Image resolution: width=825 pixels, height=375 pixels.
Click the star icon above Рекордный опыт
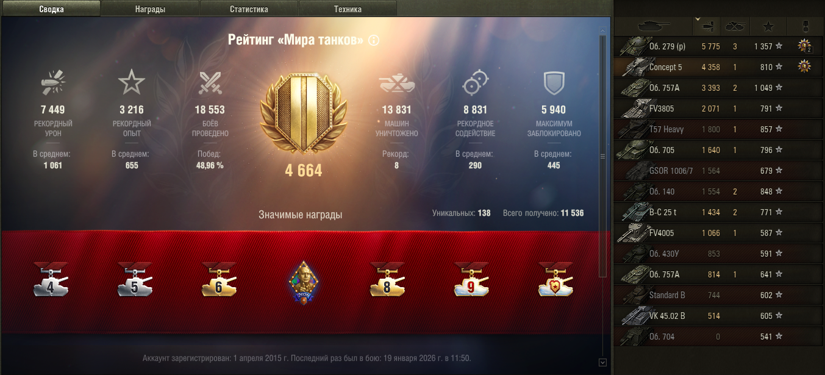coord(130,82)
